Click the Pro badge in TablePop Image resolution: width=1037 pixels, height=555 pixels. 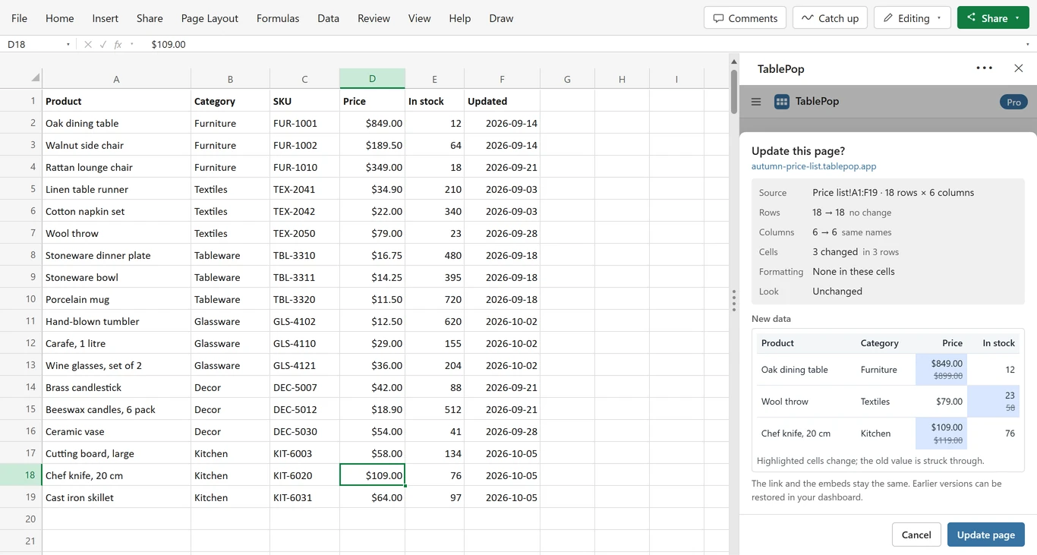[x=1013, y=102]
